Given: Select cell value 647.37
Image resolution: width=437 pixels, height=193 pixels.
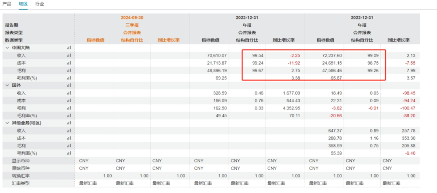Looking at the screenshot, I should pos(335,131).
